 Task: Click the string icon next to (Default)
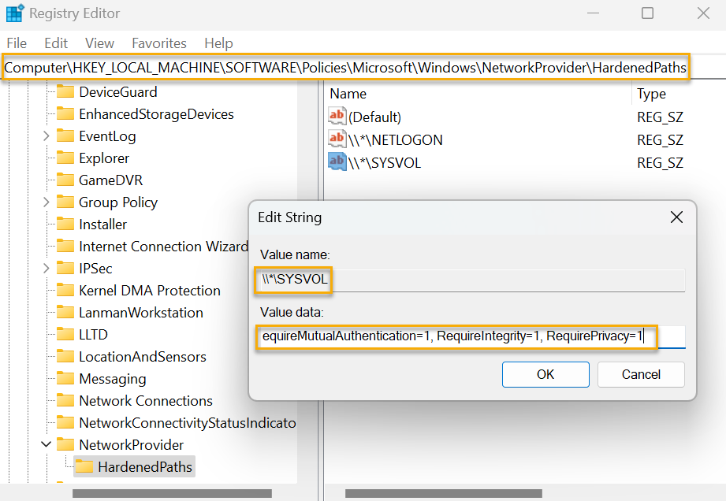337,117
